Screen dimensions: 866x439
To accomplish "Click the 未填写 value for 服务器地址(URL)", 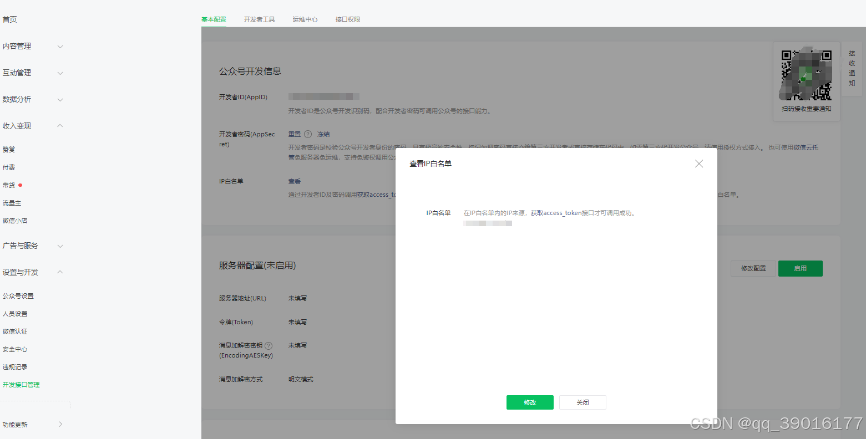I will point(297,298).
